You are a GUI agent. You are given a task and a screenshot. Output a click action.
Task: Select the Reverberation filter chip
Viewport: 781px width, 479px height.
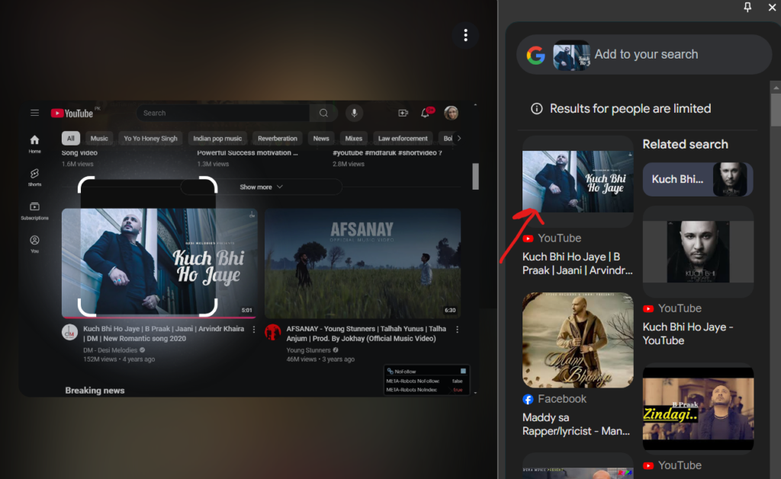278,139
